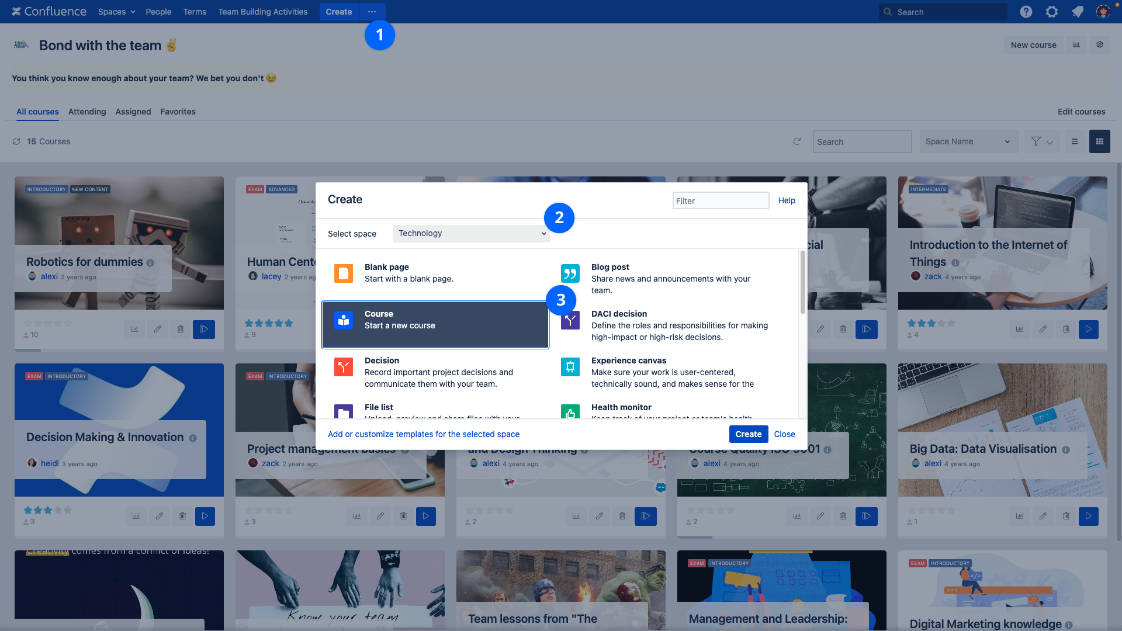Switch to the Attending tab
This screenshot has height=631, width=1122.
pos(87,112)
